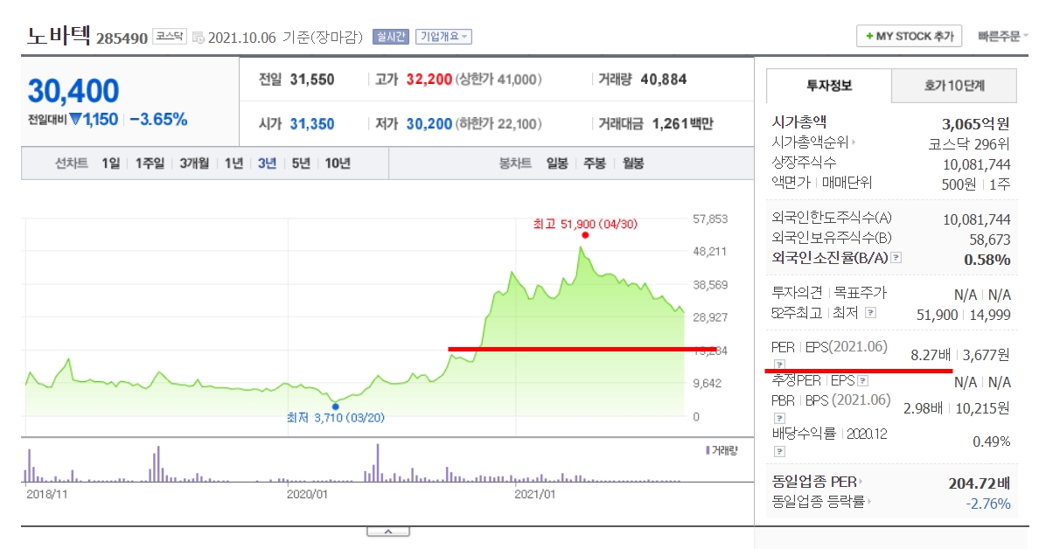Select 3개월 line chart period
The height and width of the screenshot is (549, 1039).
[x=194, y=163]
